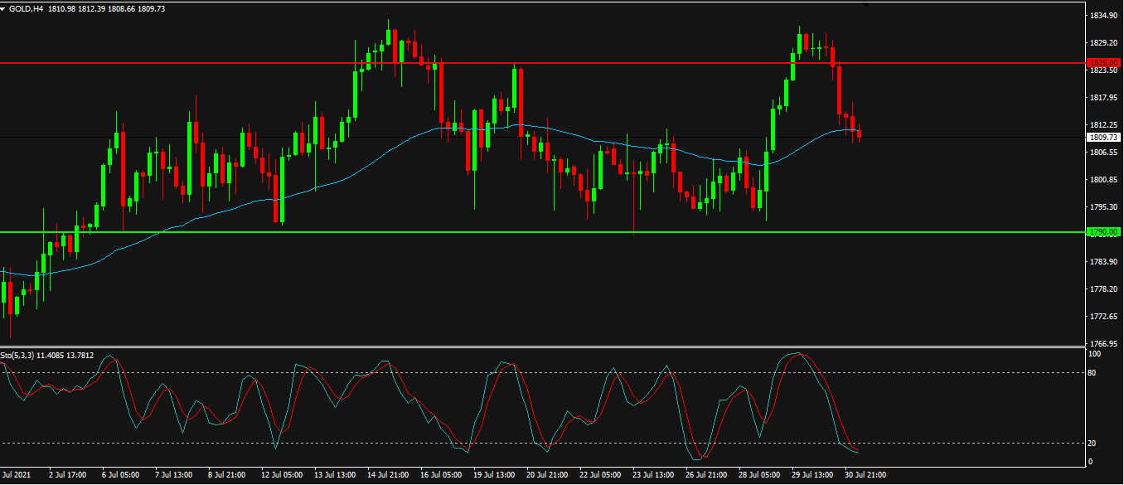Click the 6 Jul 05:00 time label
This screenshot has height=485, width=1124.
120,475
